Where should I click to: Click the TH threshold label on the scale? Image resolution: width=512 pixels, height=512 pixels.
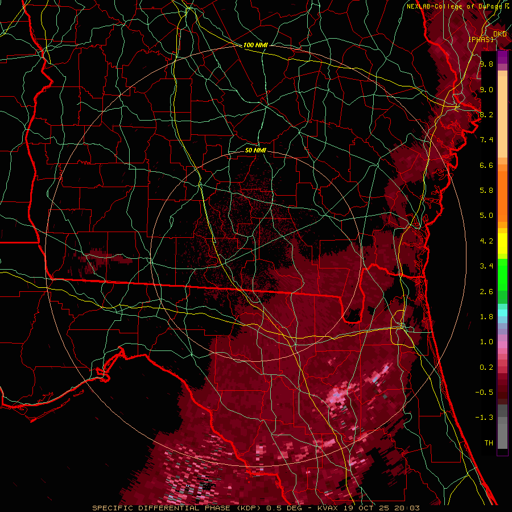pyautogui.click(x=489, y=443)
